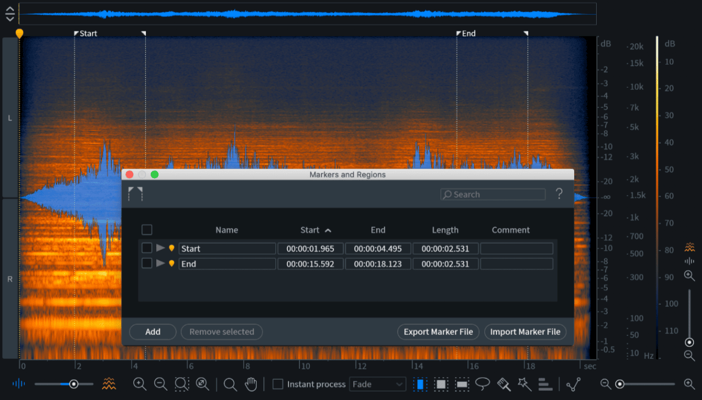Viewport: 702px width, 400px height.
Task: Choose the Hand grab tool
Action: (251, 384)
